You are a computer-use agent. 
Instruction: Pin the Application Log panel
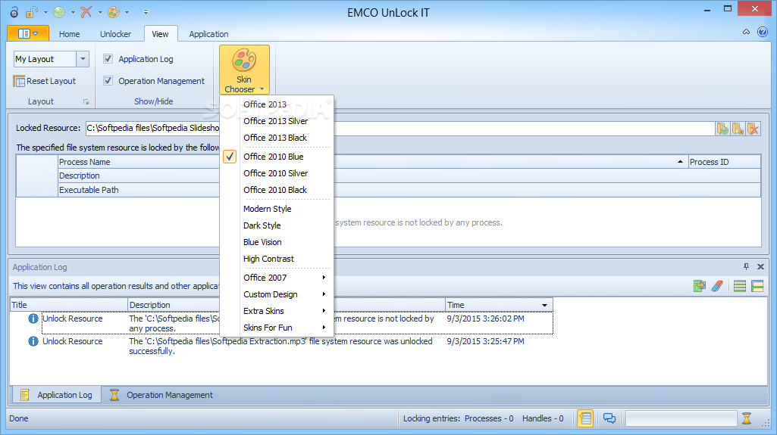(746, 267)
